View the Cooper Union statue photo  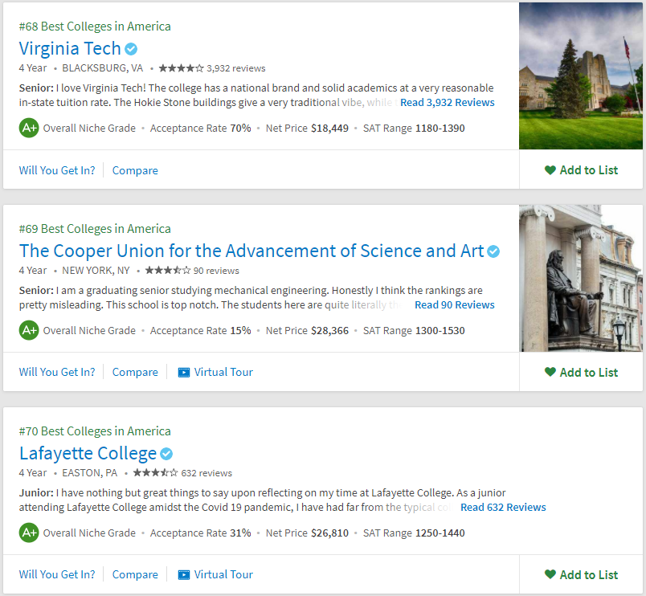[x=581, y=278]
